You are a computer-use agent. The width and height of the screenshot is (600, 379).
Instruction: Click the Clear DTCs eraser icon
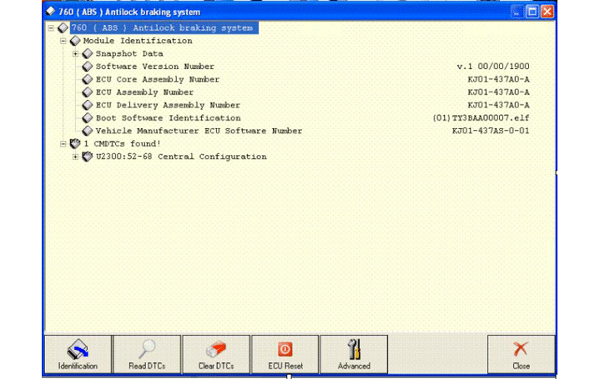[x=216, y=349]
